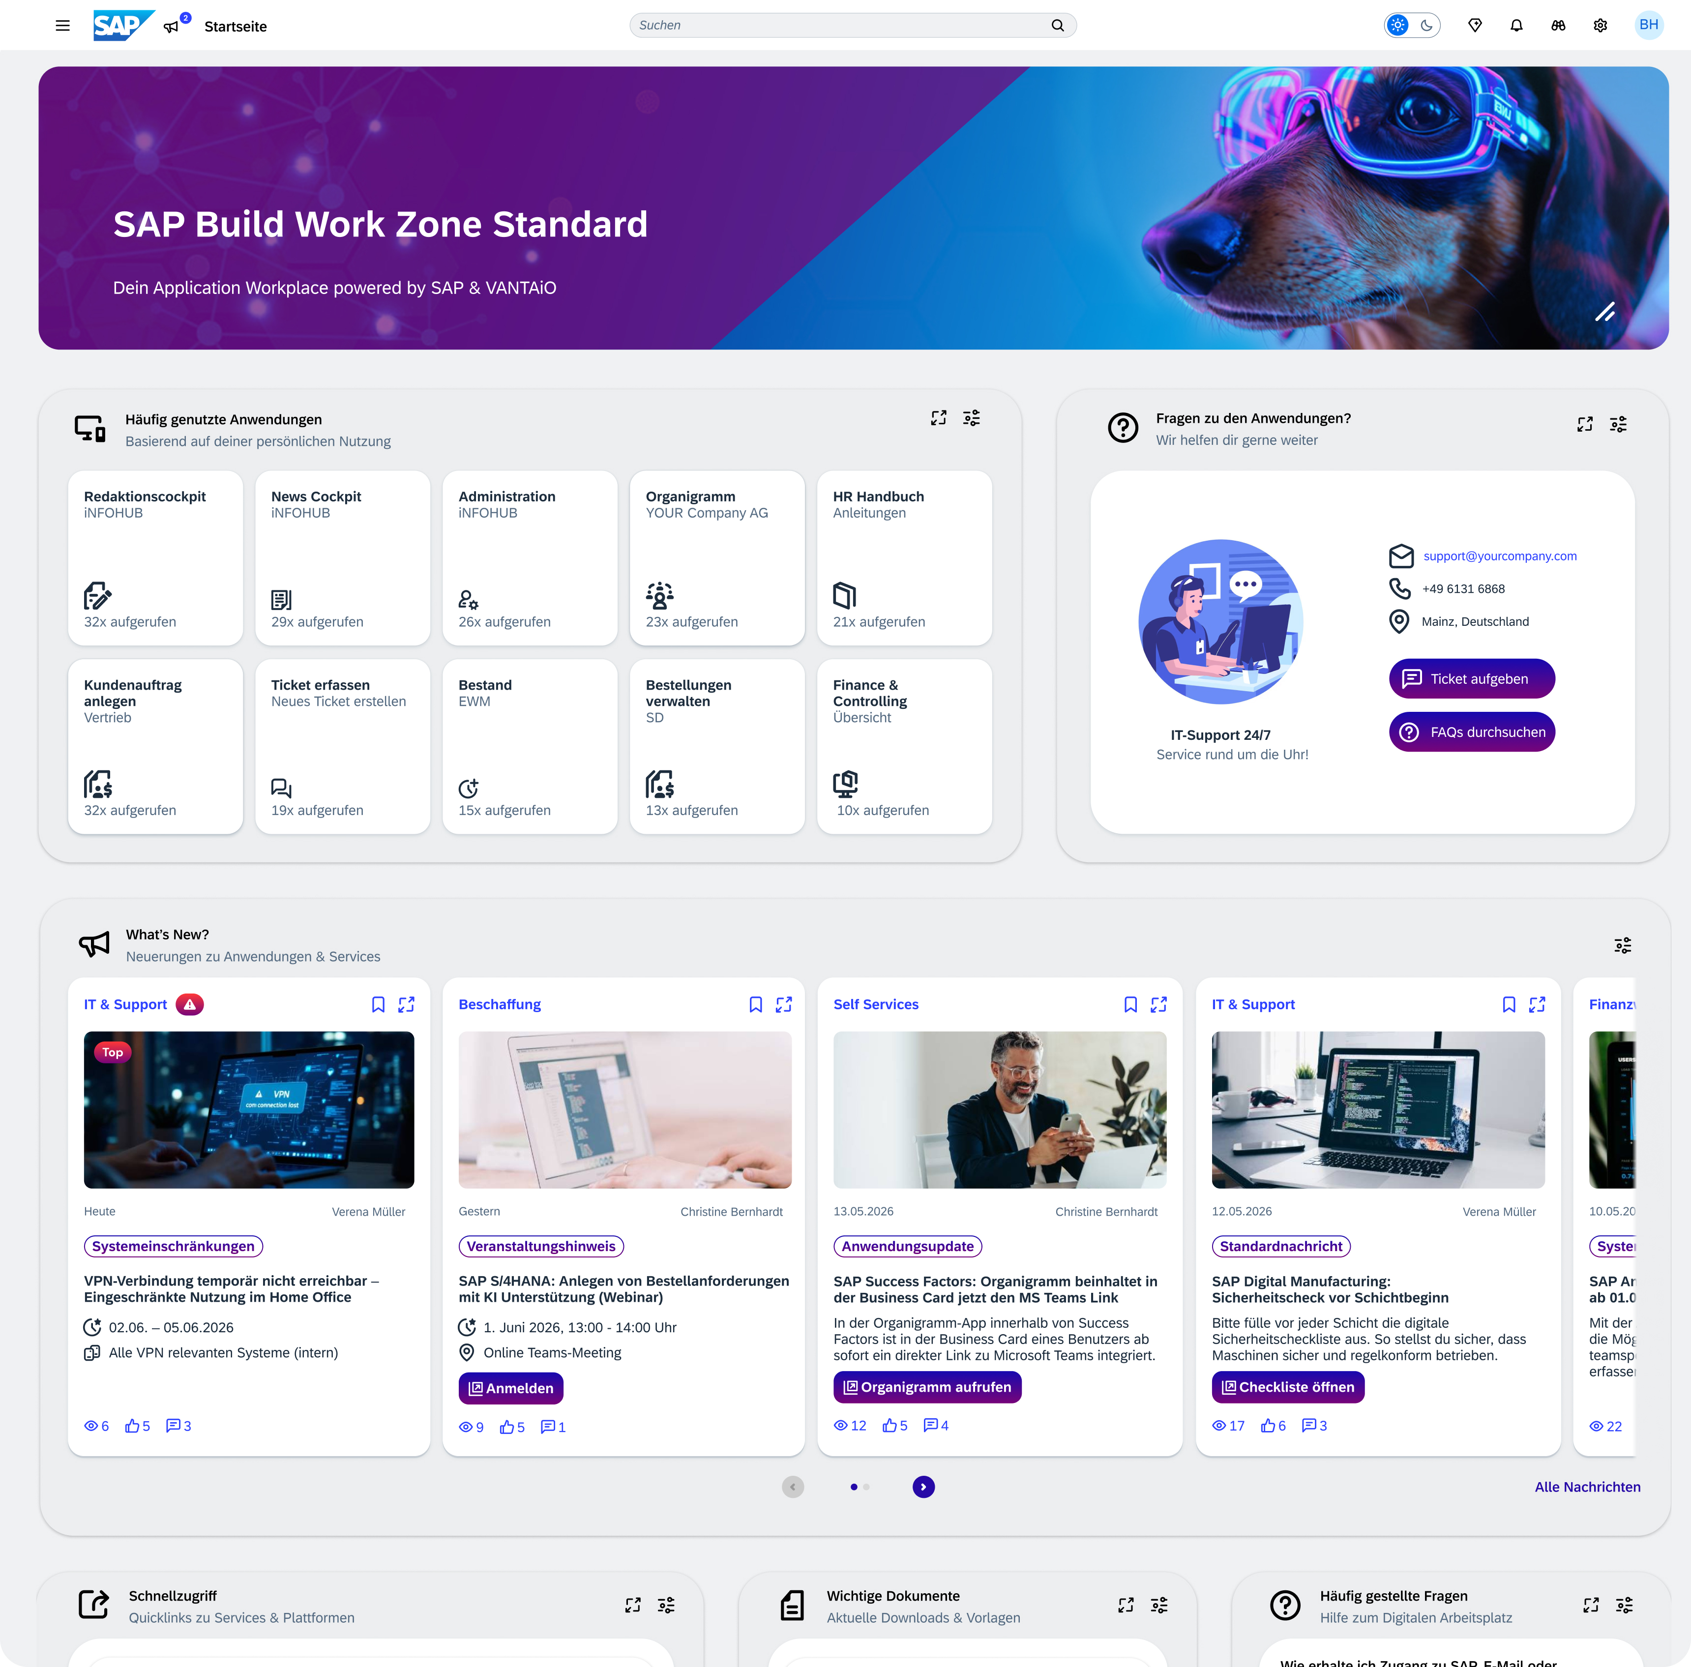Bookmark the VPN-Verbindung news card
Image resolution: width=1691 pixels, height=1667 pixels.
click(x=378, y=1005)
